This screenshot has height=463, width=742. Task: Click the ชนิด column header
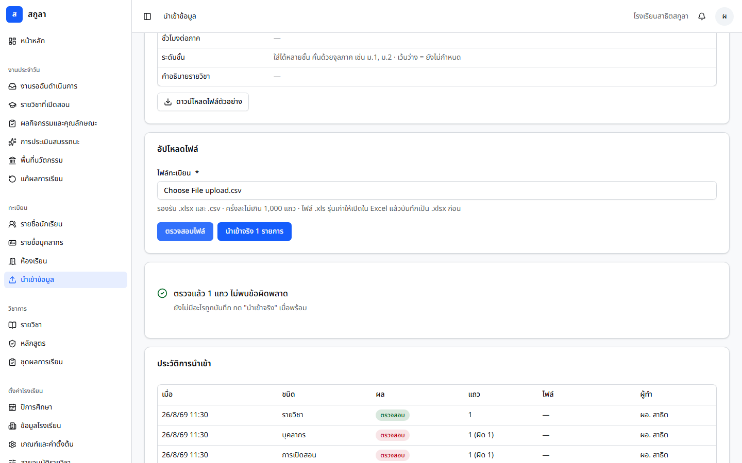pyautogui.click(x=289, y=395)
